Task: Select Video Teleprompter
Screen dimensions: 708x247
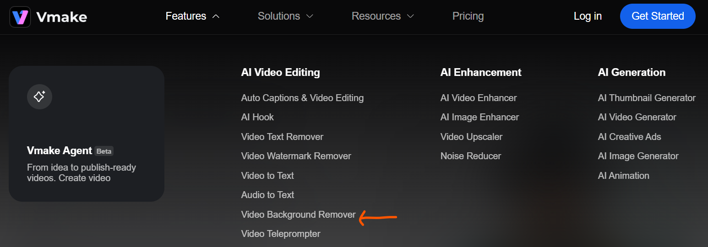Action: (x=281, y=234)
